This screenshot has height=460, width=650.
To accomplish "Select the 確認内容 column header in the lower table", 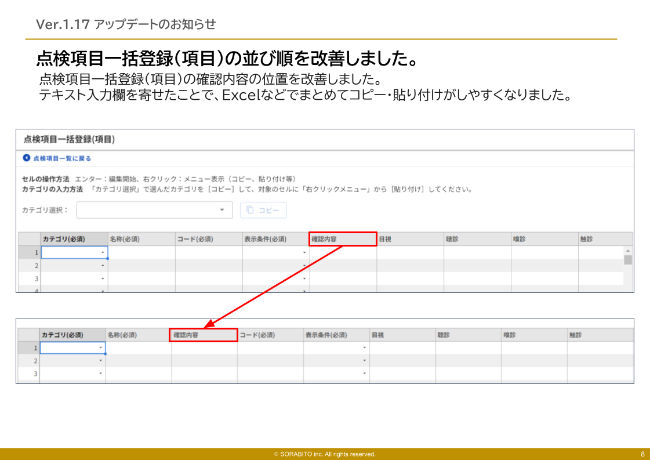I will [x=203, y=335].
